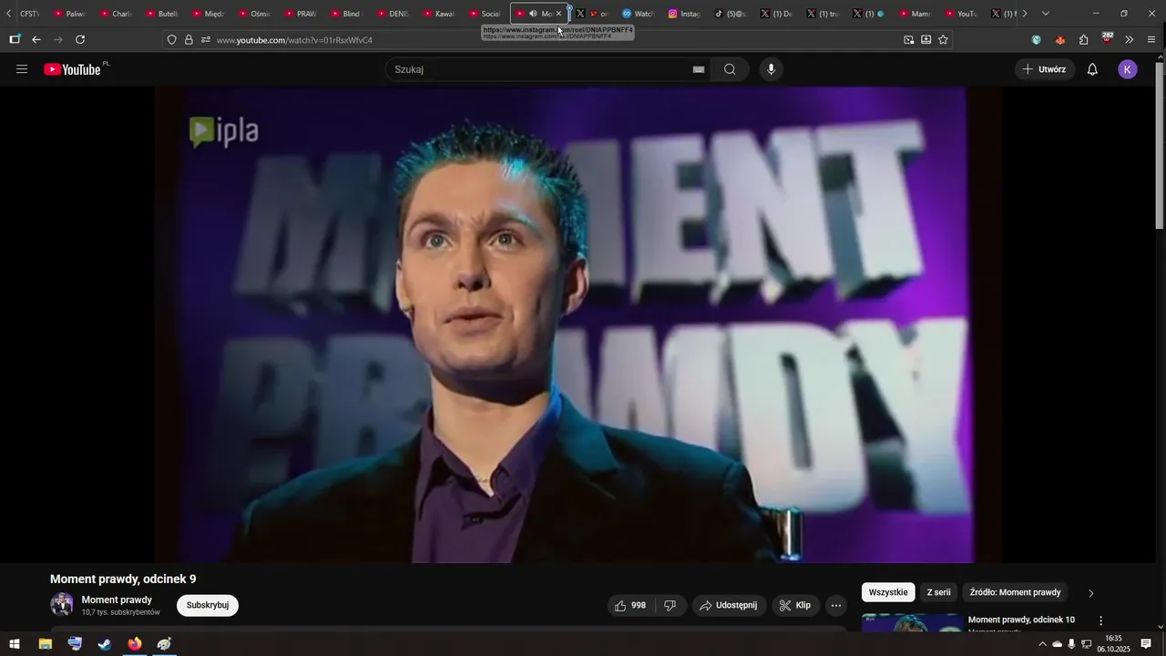Open Firefox application menu button
This screenshot has height=656, width=1166.
[x=1151, y=40]
